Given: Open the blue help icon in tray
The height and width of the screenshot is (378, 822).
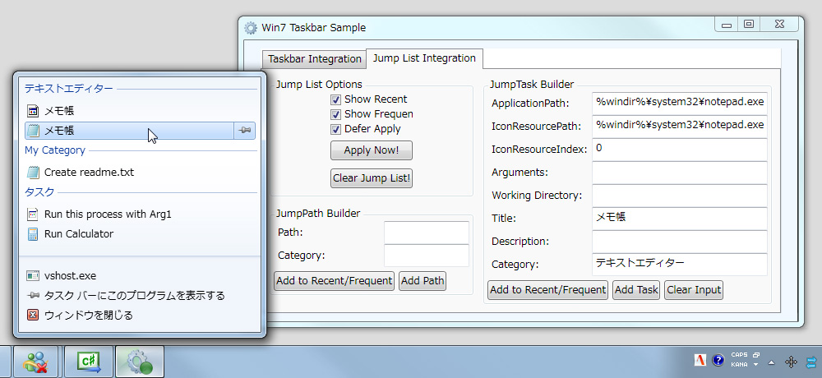Looking at the screenshot, I should (718, 360).
